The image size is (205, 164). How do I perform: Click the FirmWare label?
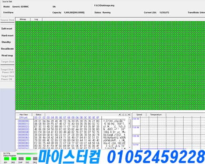tap(9, 12)
